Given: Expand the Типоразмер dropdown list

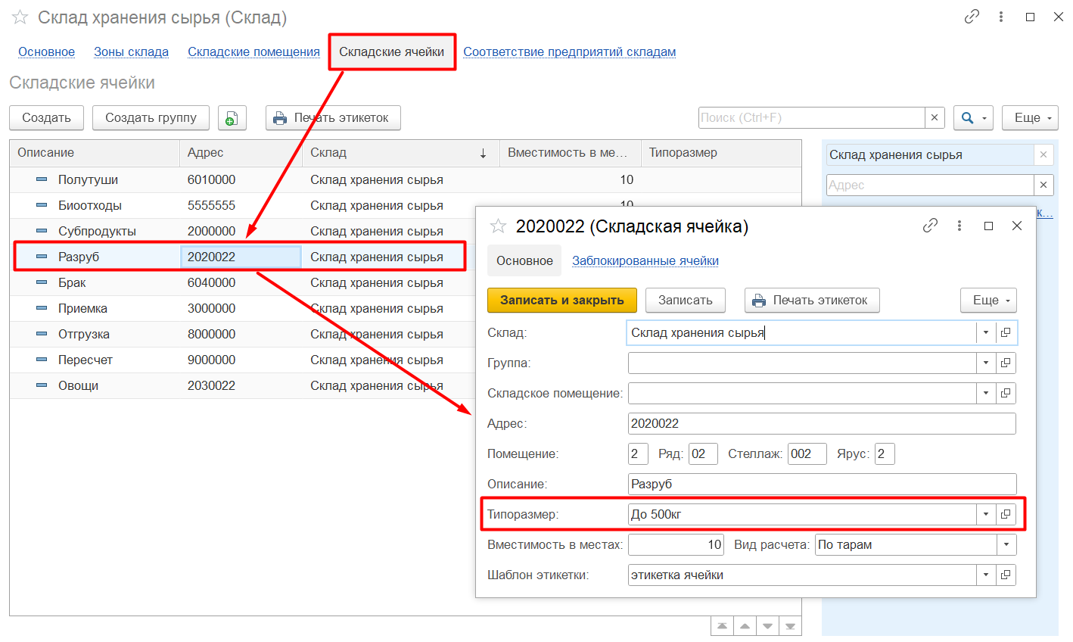Looking at the screenshot, I should click(x=986, y=514).
